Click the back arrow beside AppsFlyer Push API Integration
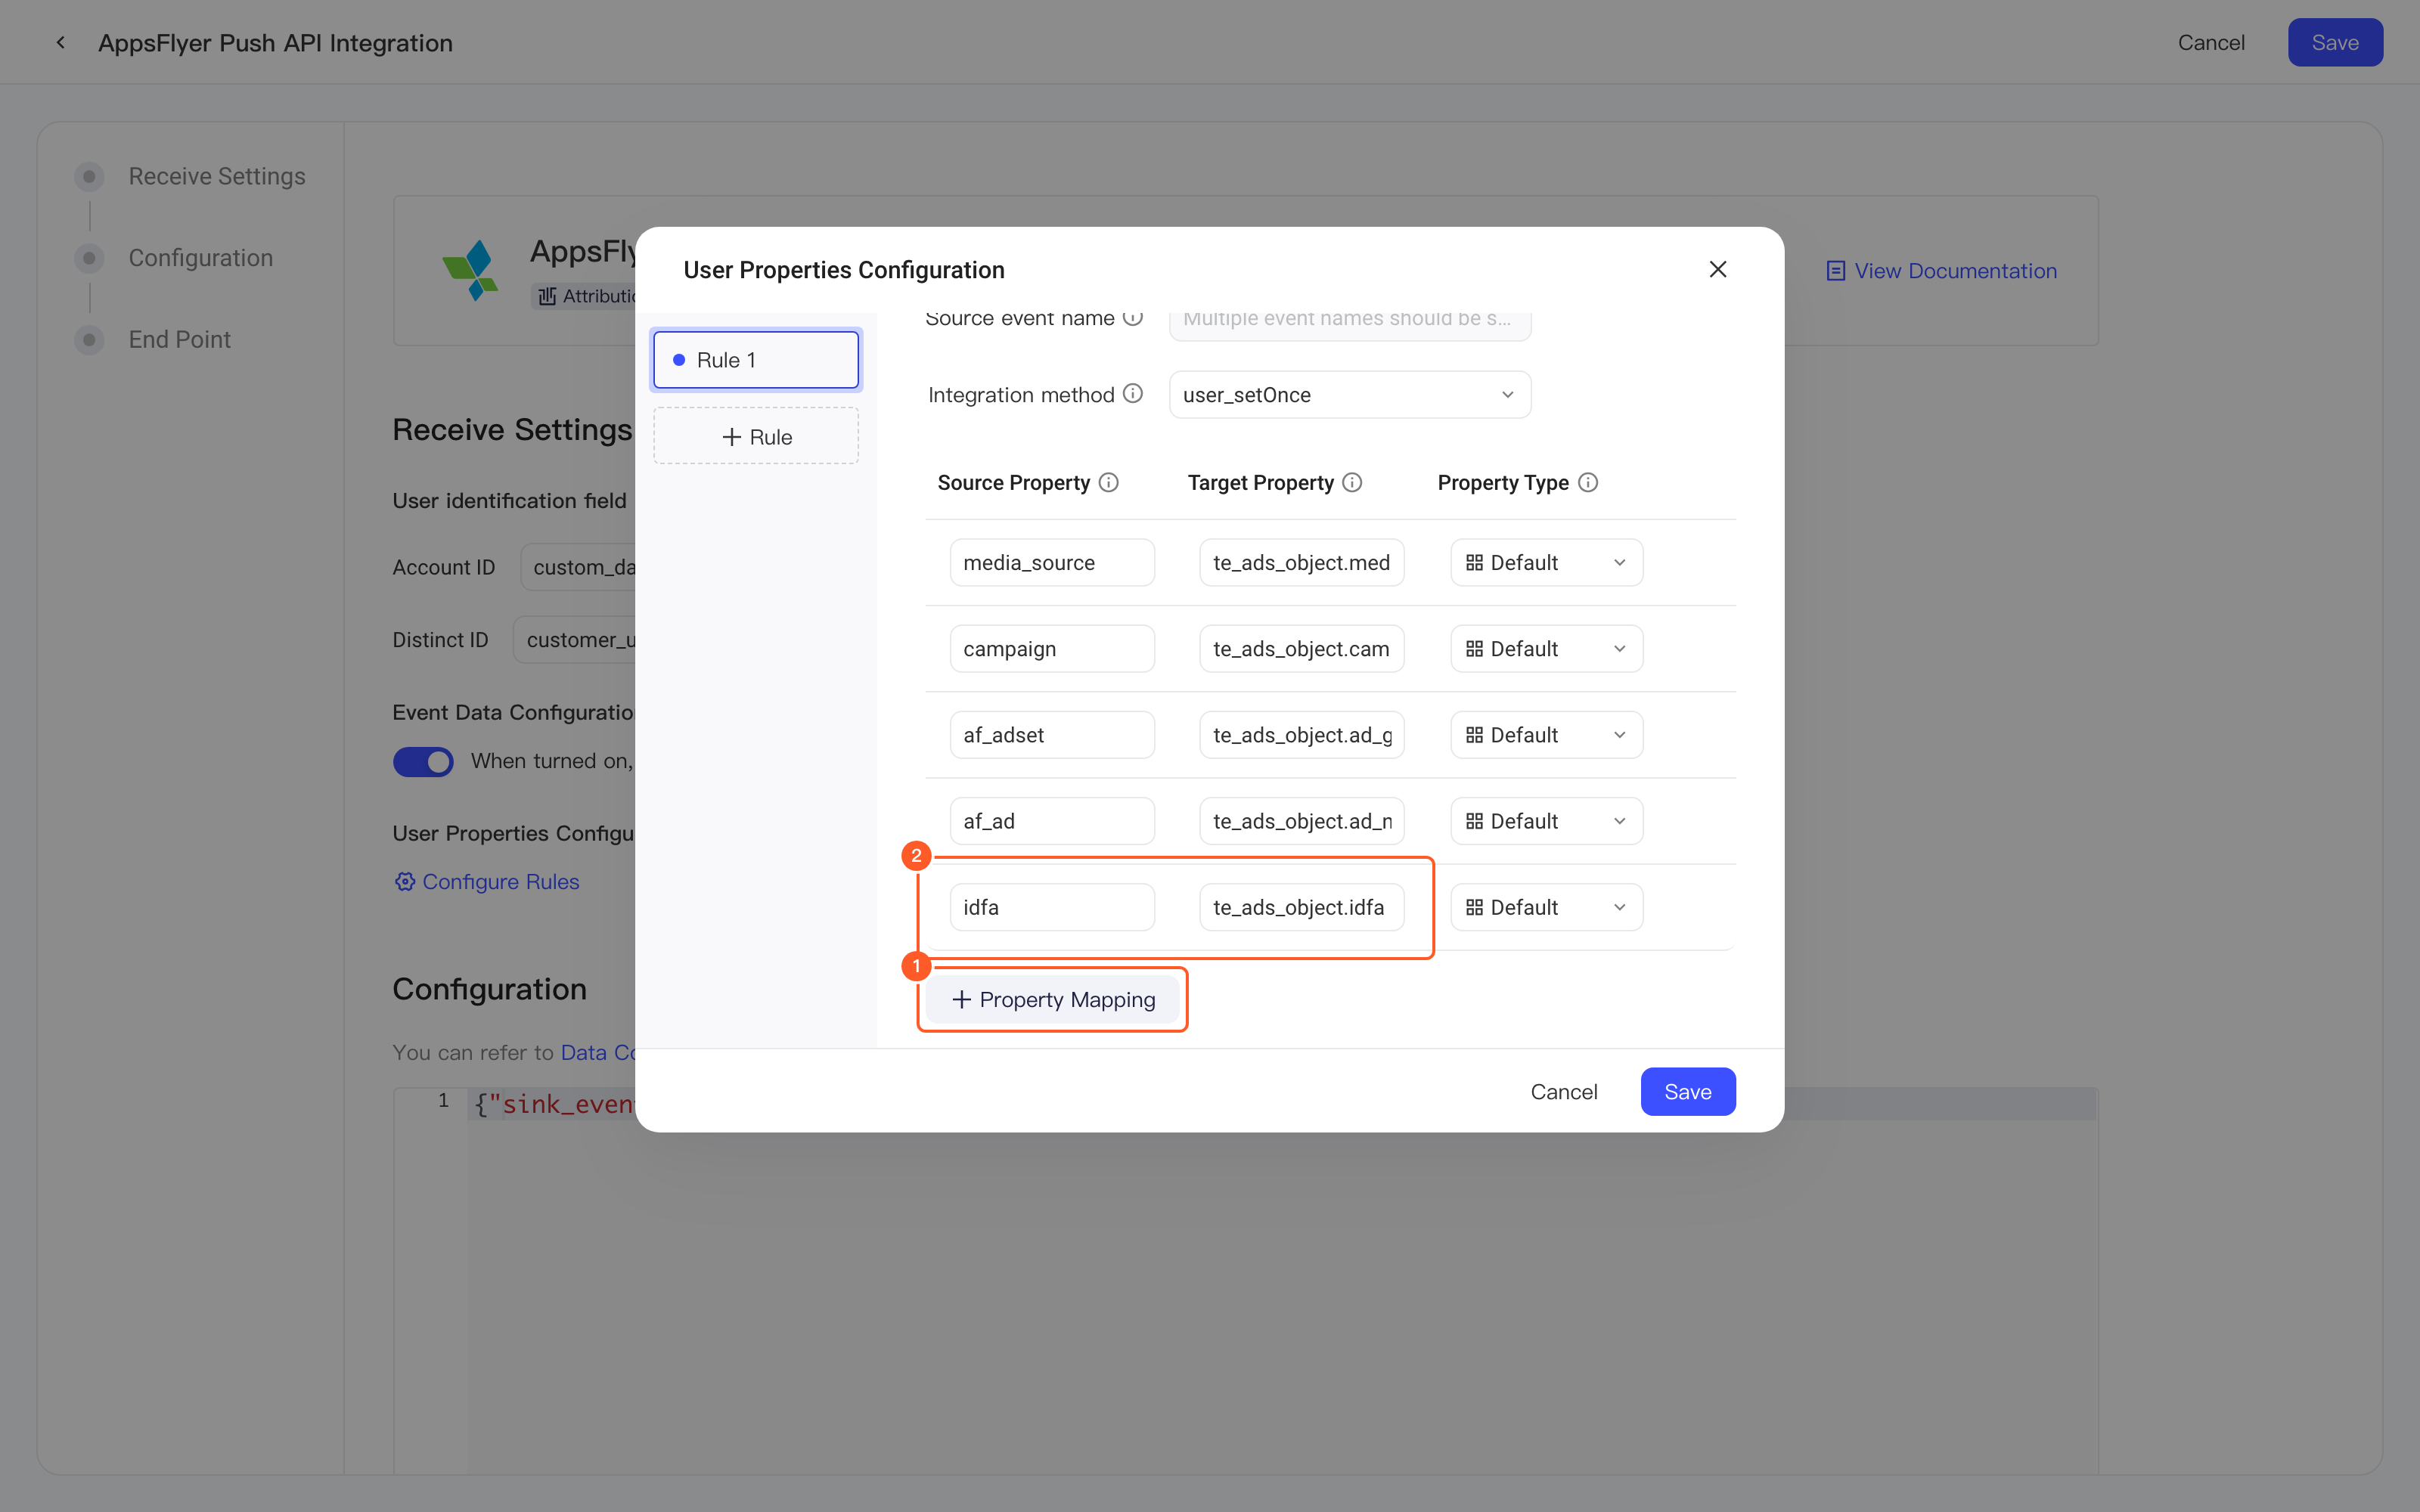The image size is (2420, 1512). coord(61,42)
